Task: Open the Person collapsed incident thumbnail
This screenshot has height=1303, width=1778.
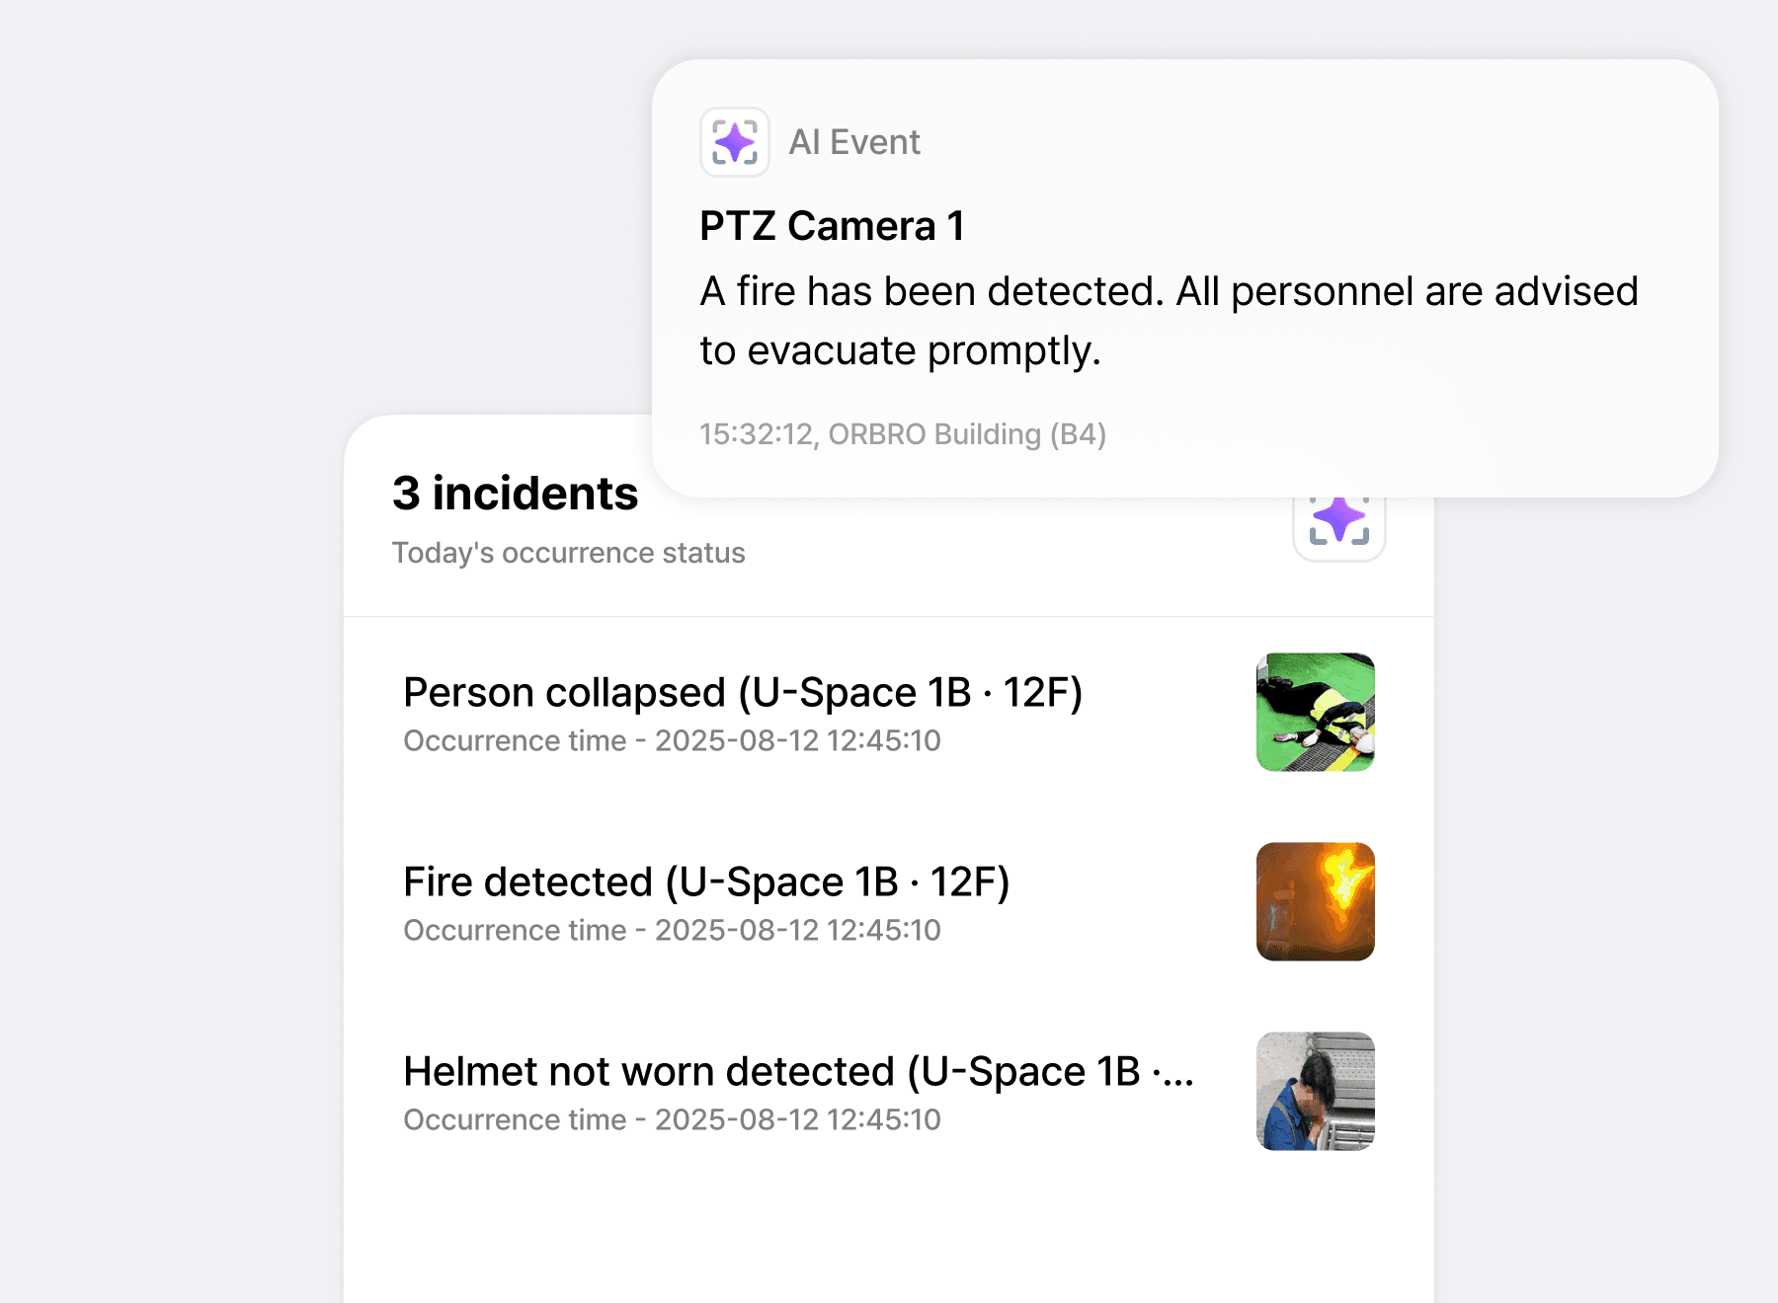Action: tap(1315, 712)
